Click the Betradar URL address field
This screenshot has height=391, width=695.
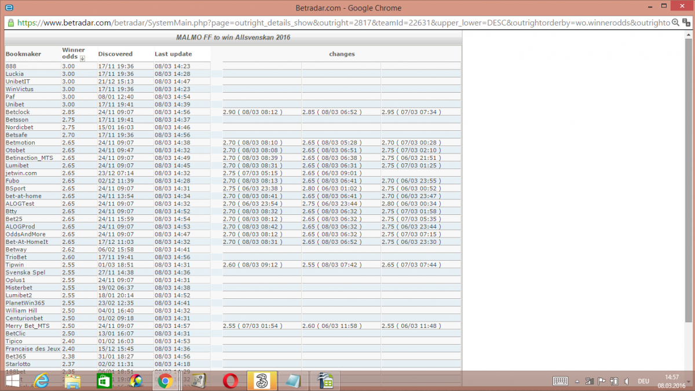[344, 23]
